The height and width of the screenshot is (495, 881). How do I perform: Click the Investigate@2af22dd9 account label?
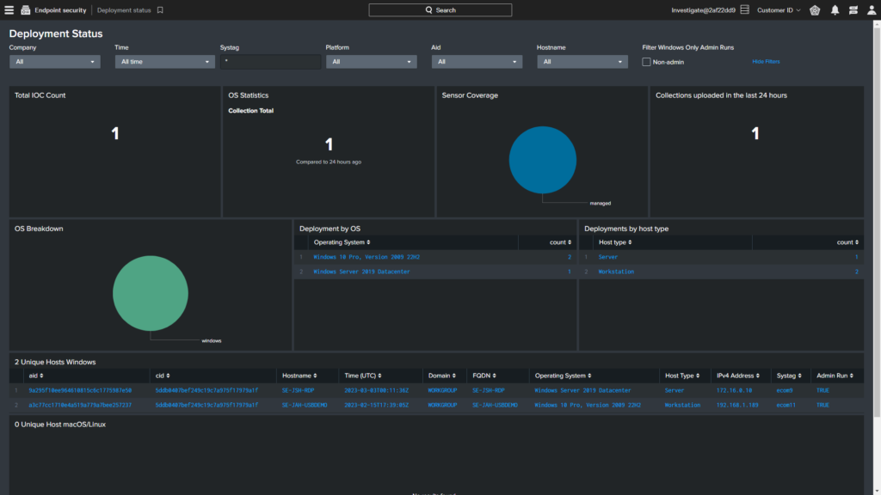click(x=703, y=10)
